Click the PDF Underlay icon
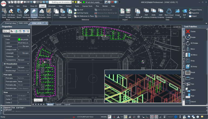 [146, 12]
